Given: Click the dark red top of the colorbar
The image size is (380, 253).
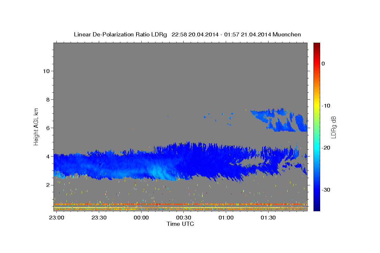Looking at the screenshot, I should click(x=317, y=45).
